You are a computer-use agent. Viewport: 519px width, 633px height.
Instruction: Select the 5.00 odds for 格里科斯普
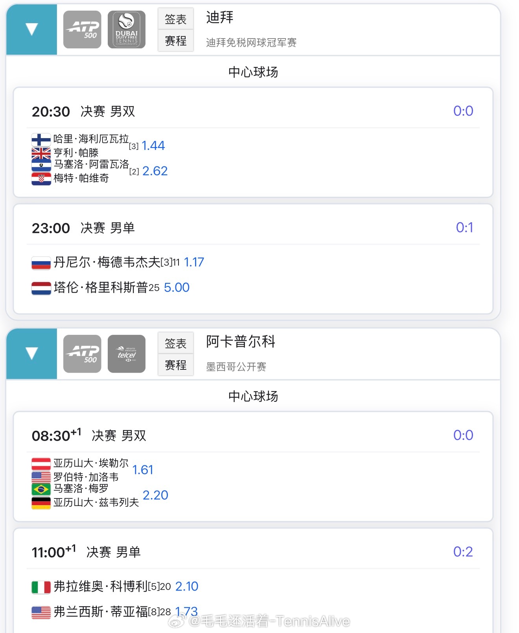177,287
